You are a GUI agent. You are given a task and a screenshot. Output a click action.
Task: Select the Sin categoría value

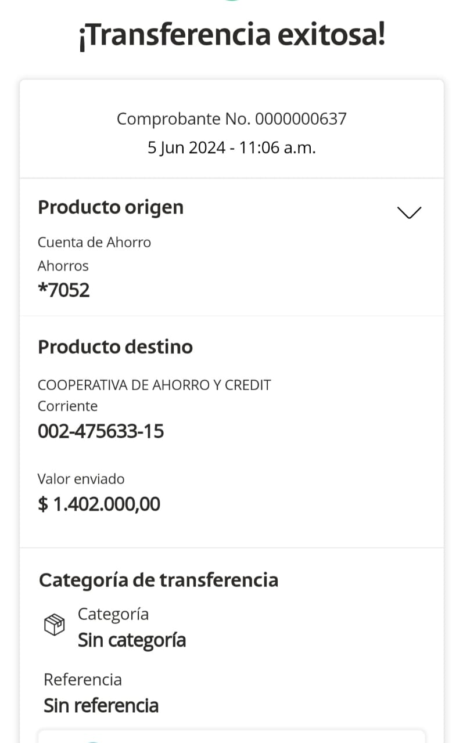(x=132, y=640)
